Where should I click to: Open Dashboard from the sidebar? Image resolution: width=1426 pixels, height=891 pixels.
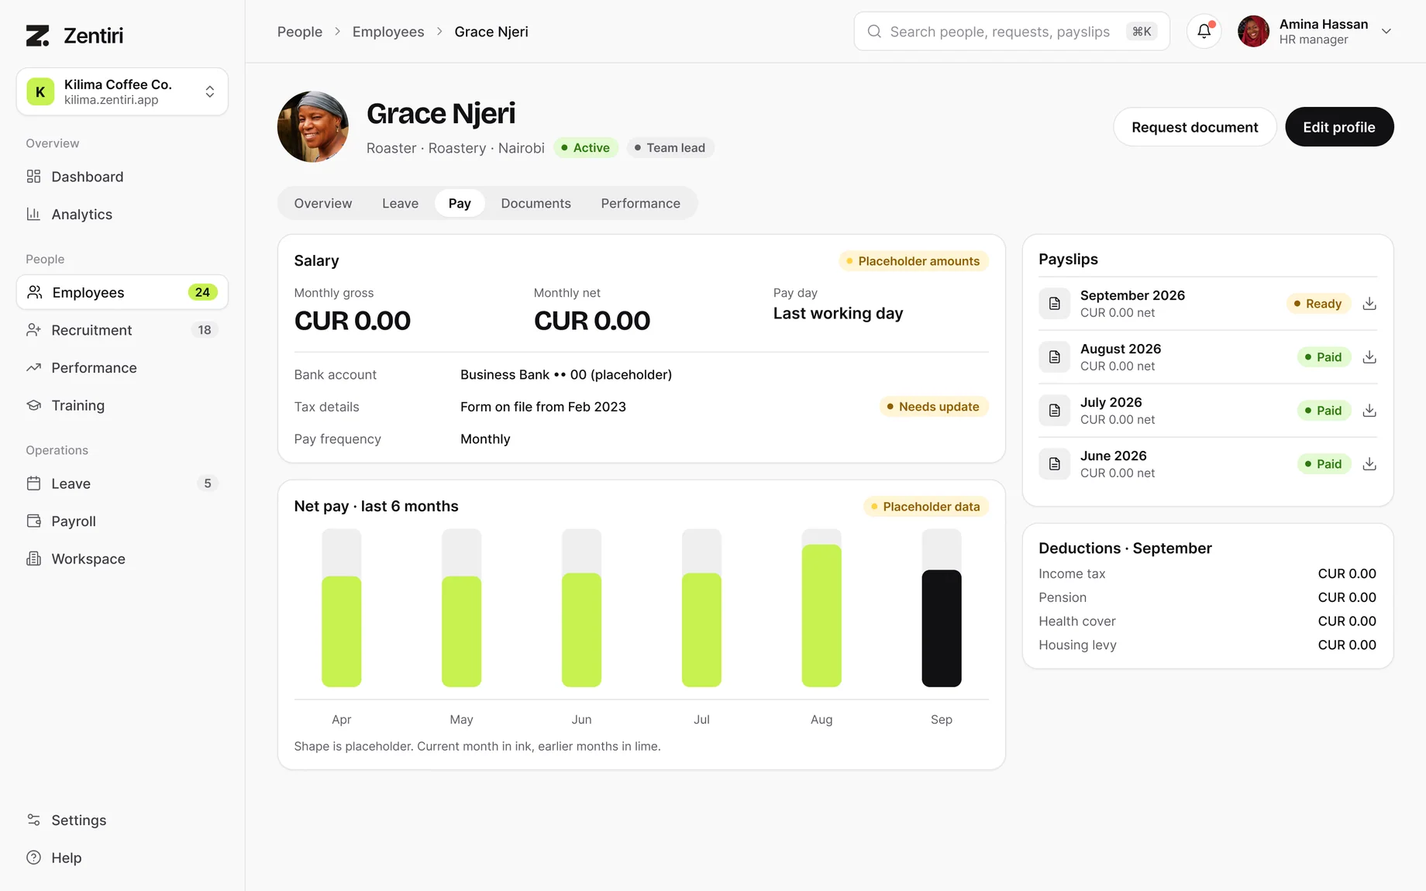click(122, 177)
